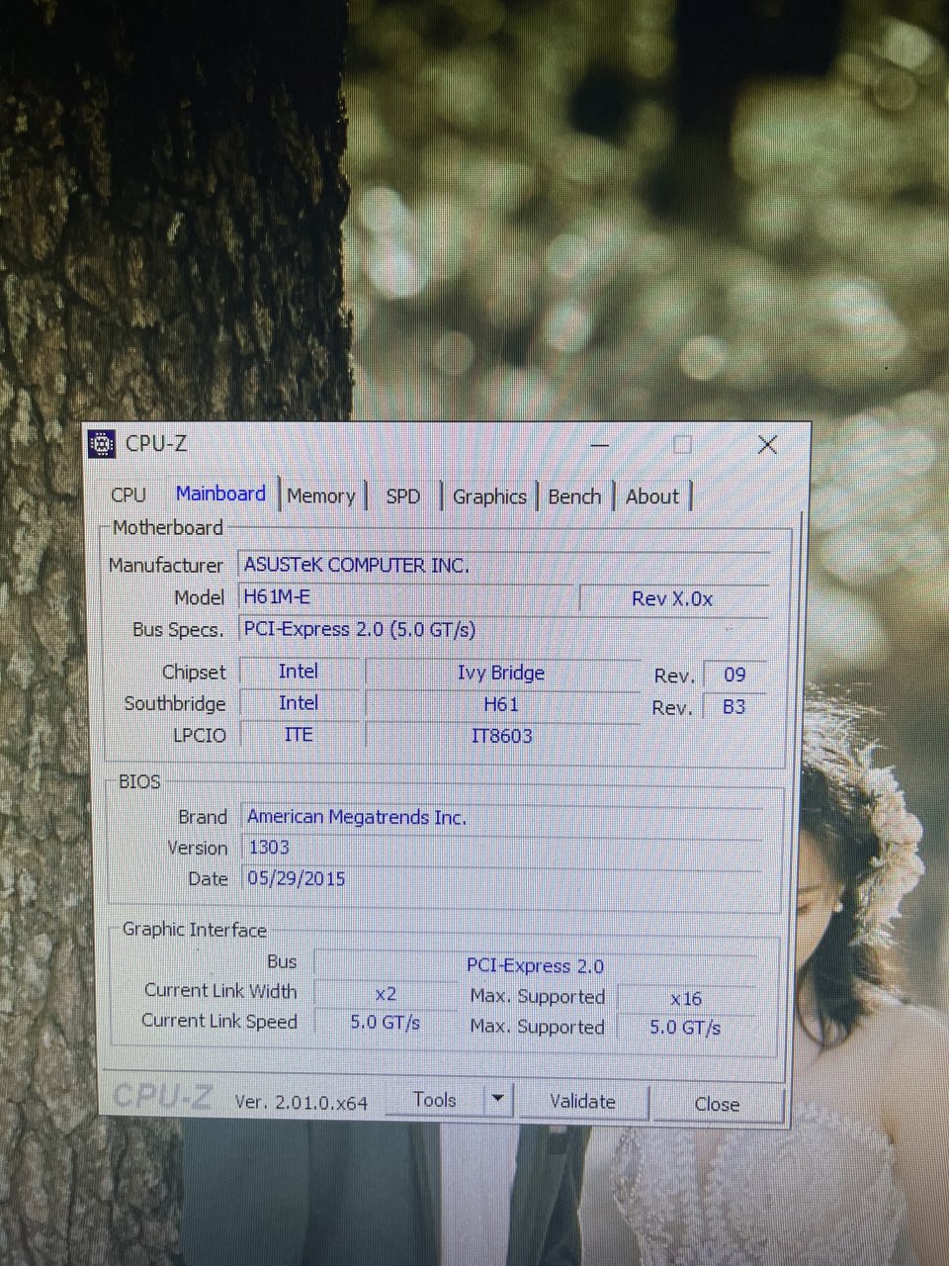Switch to the CPU tab
This screenshot has height=1266, width=949.
pyautogui.click(x=129, y=496)
